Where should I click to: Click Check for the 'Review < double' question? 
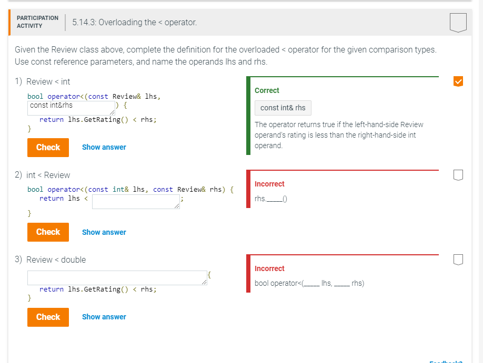click(x=48, y=317)
